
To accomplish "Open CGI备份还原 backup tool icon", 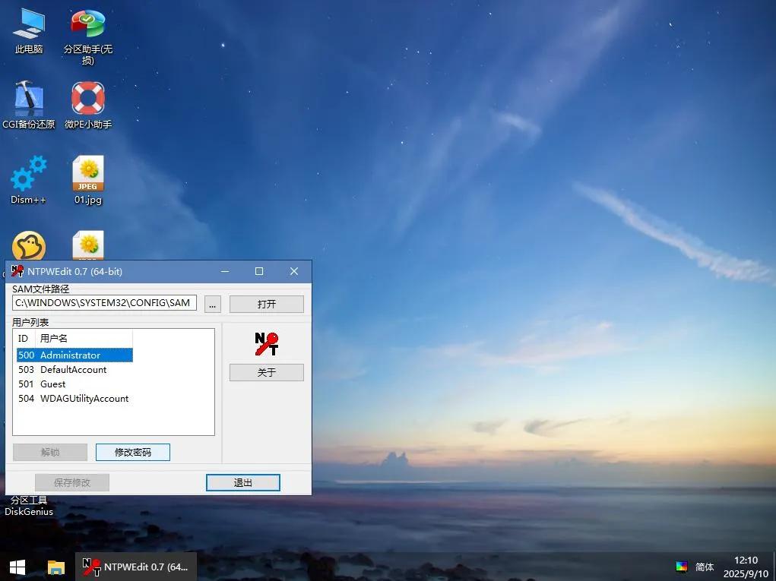I will pyautogui.click(x=29, y=99).
